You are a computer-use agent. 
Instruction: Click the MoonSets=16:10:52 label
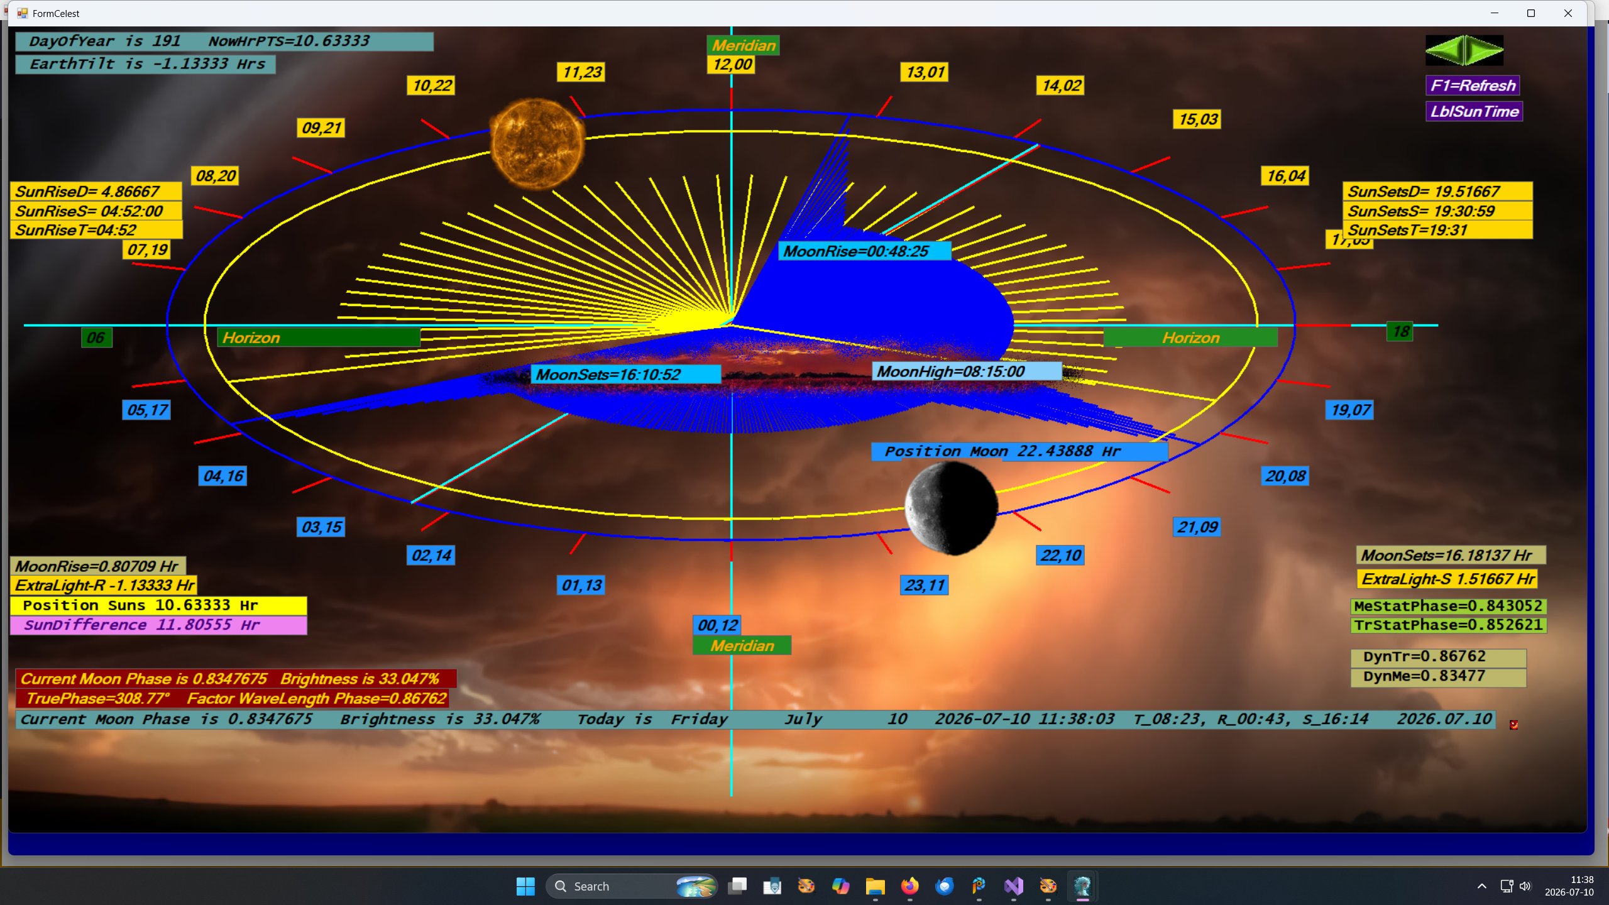[626, 375]
